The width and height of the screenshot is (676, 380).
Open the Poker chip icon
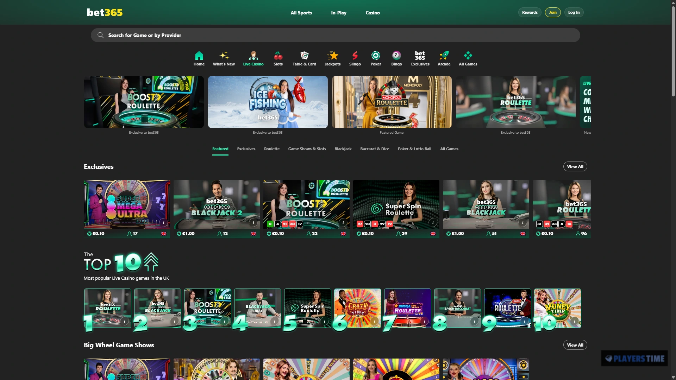[376, 58]
